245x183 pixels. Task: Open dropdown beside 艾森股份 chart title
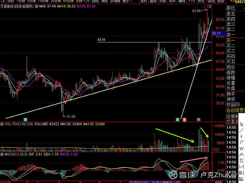[x=36, y=6]
